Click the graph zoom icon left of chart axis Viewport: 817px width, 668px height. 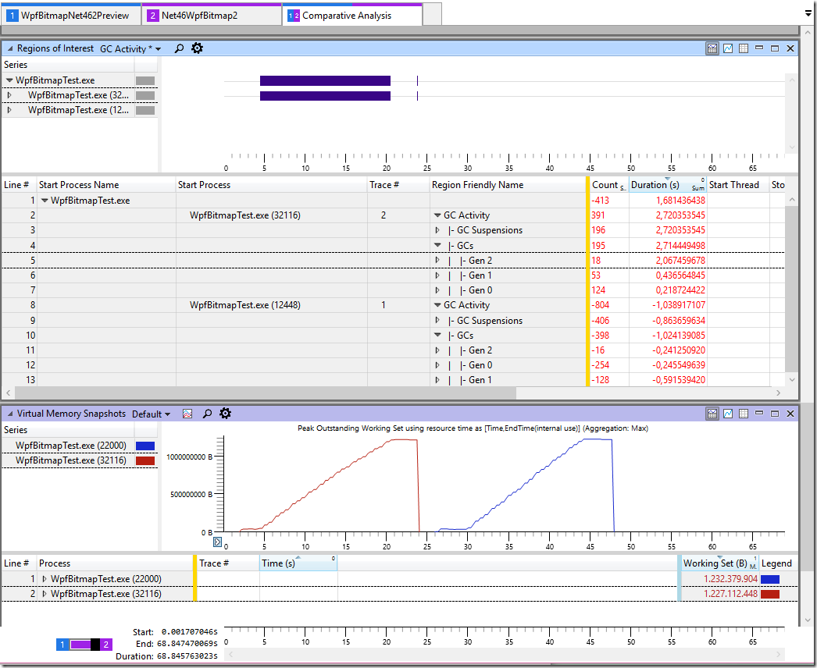coord(218,542)
